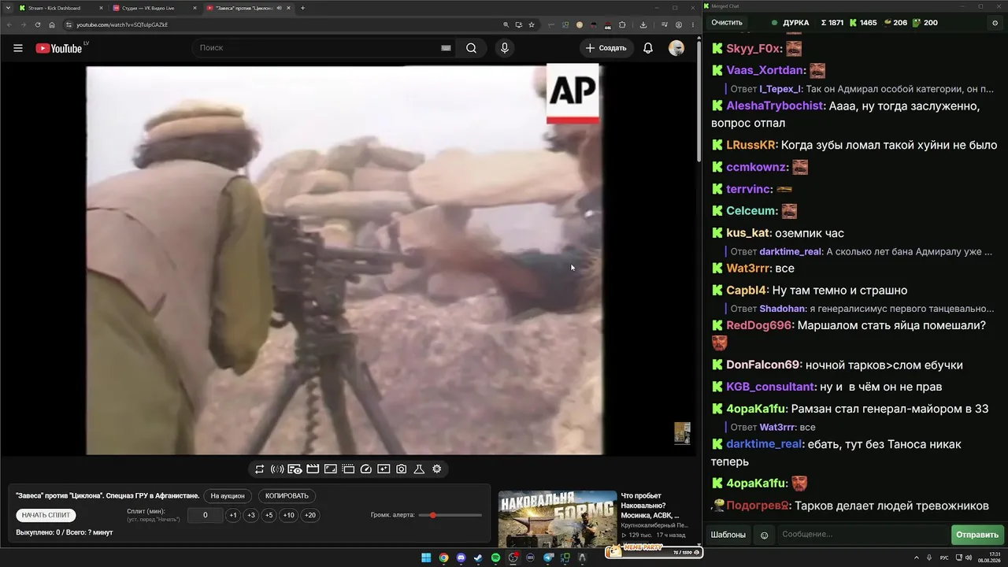Open Spotify from the taskbar

coord(495,558)
